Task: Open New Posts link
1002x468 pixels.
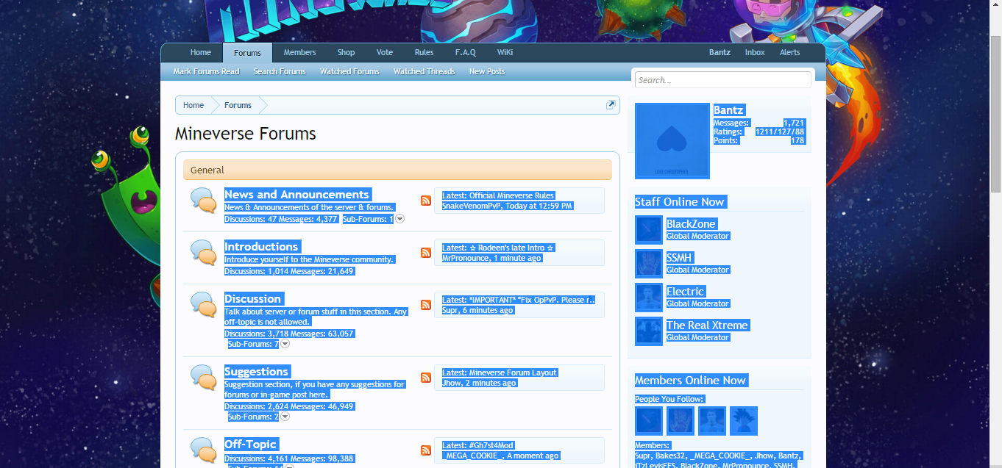Action: pos(487,71)
